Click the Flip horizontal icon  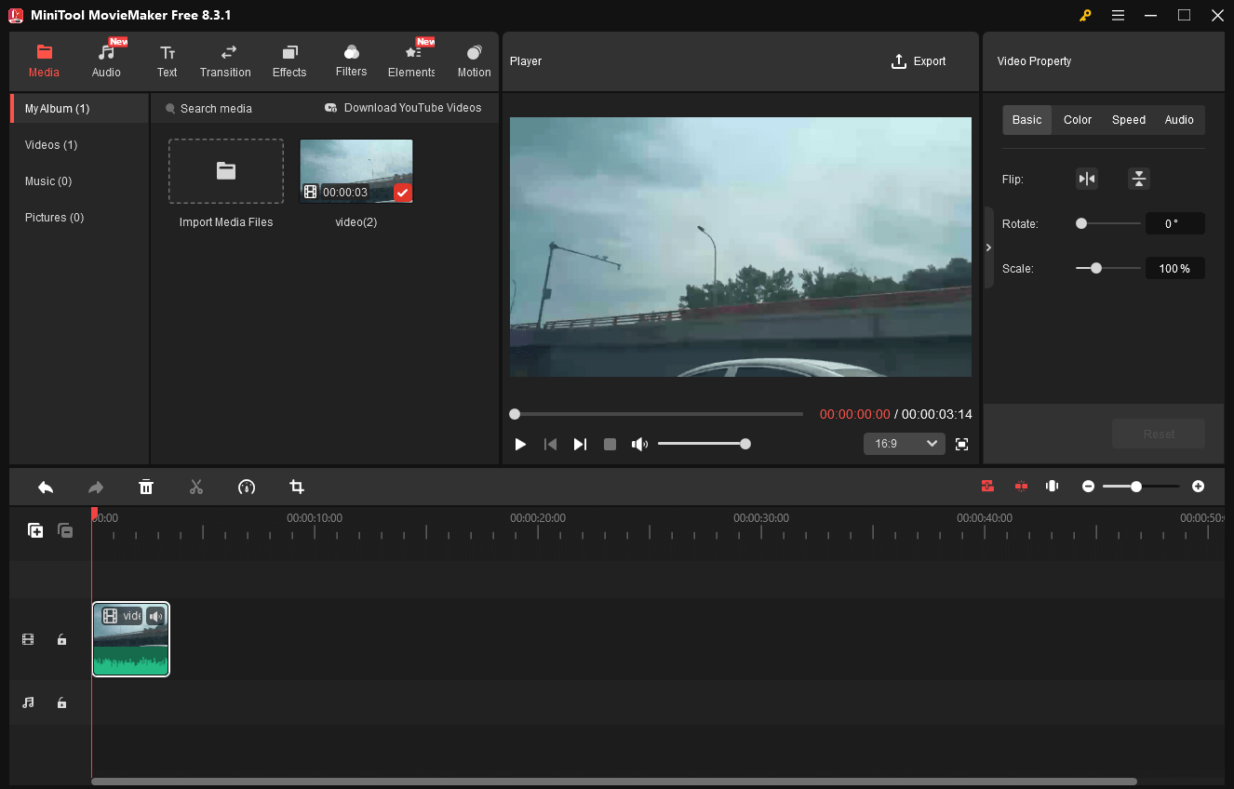[x=1087, y=179]
